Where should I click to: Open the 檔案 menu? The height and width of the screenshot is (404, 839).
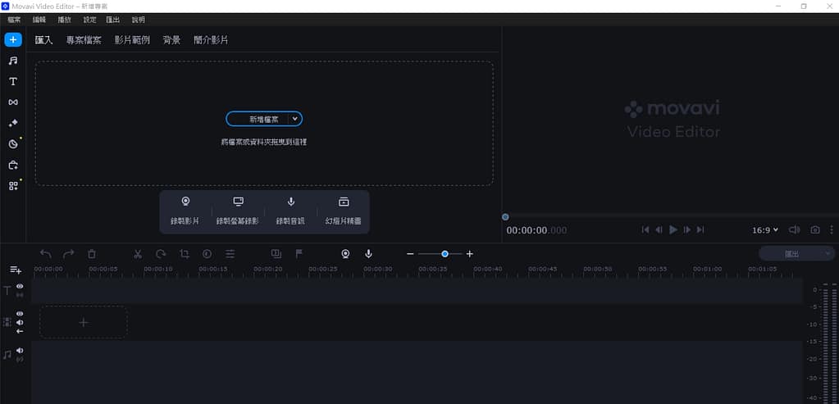(x=15, y=20)
